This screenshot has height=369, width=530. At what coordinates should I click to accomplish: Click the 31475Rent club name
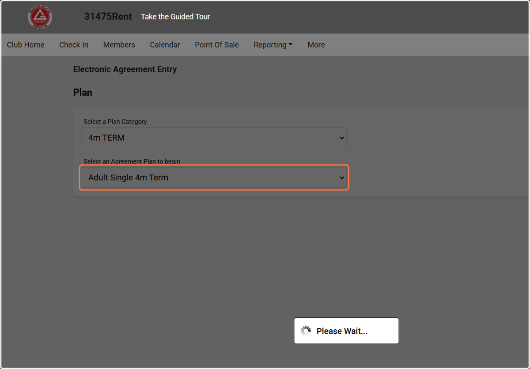tap(108, 17)
